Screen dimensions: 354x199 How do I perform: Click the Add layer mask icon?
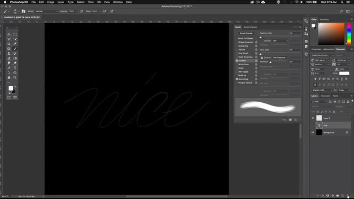(327, 196)
